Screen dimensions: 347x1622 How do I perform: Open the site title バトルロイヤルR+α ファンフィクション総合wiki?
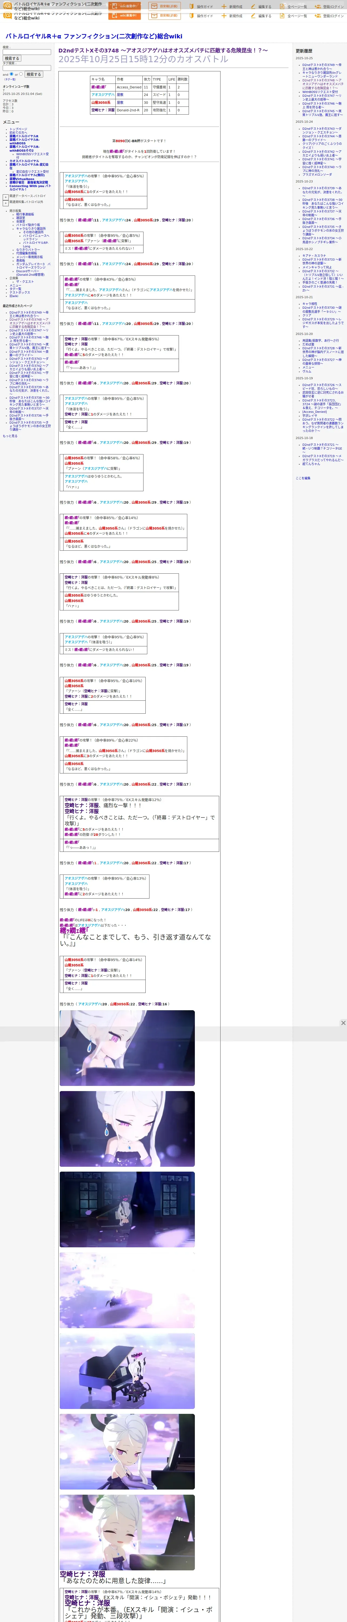[94, 36]
